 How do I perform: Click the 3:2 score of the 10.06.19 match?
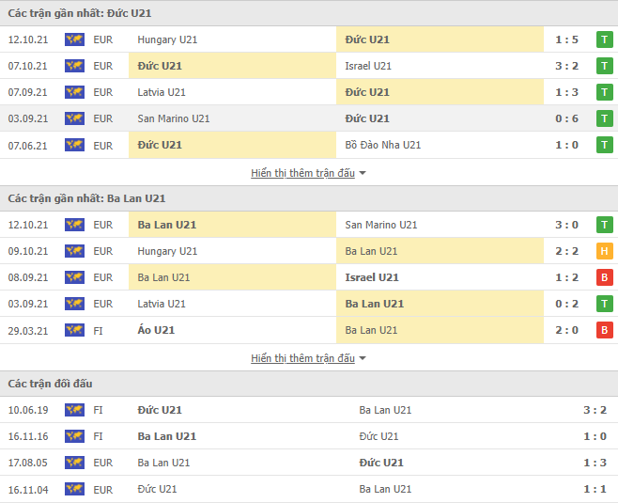tap(595, 410)
